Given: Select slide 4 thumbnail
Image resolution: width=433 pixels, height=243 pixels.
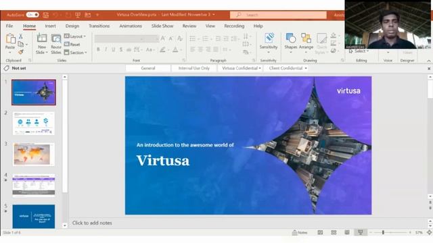Looking at the screenshot, I should coord(34,185).
